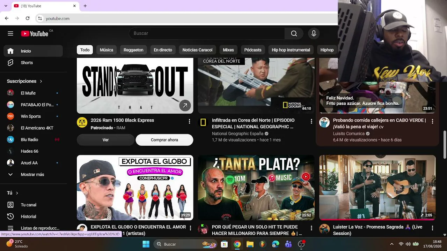The width and height of the screenshot is (447, 251).
Task: Click the RAM advertiser avatar
Action: pyautogui.click(x=82, y=122)
